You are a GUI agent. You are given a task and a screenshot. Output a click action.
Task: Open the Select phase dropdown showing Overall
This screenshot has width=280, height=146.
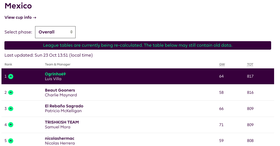coord(55,32)
